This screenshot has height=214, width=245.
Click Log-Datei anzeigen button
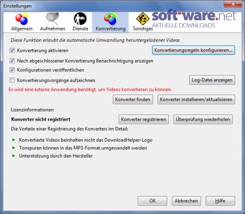click(212, 80)
